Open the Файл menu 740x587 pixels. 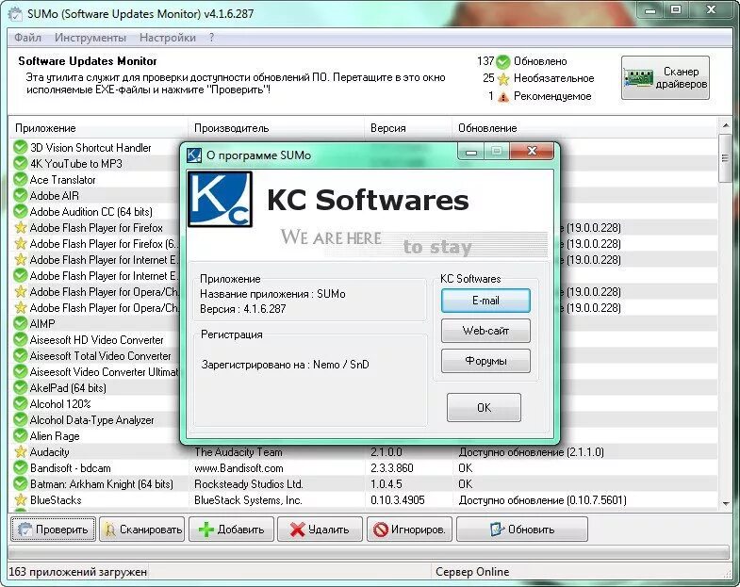point(28,38)
